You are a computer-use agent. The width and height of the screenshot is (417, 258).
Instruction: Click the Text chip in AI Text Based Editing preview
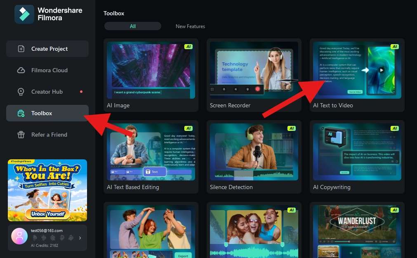click(155, 172)
